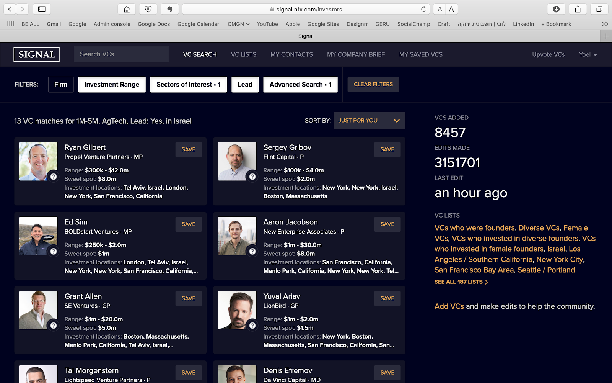The image size is (612, 383).
Task: Click CLEAR FILTERS button
Action: tap(373, 84)
